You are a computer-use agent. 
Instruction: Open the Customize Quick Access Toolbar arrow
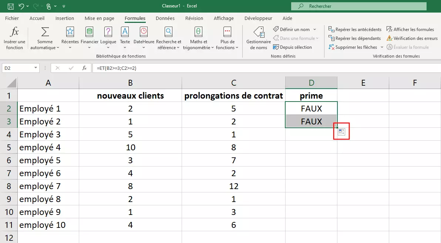(64, 6)
